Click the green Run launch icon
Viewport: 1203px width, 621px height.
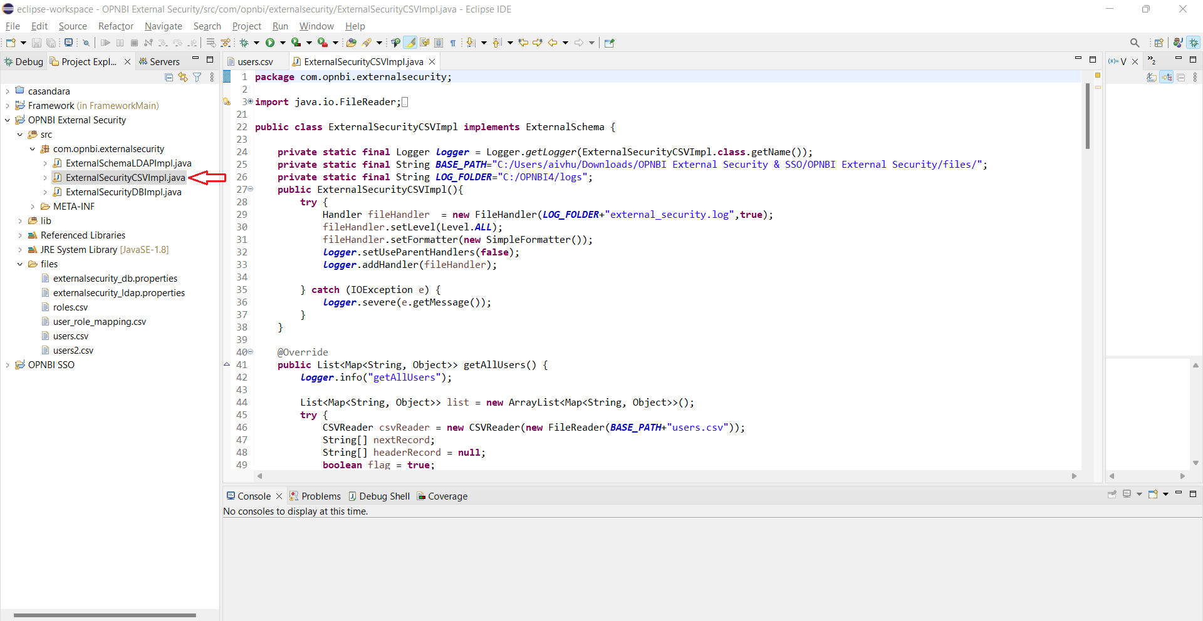click(x=270, y=43)
